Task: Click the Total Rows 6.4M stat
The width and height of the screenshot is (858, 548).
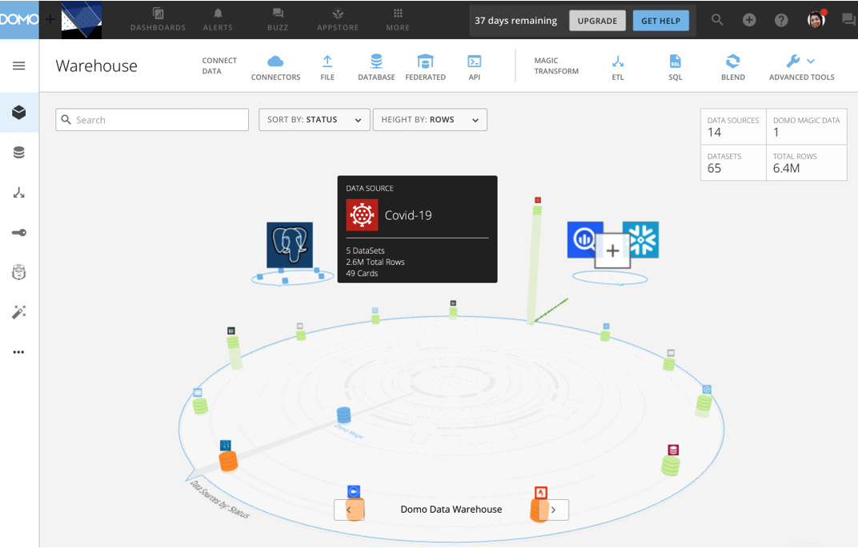Action: click(807, 162)
